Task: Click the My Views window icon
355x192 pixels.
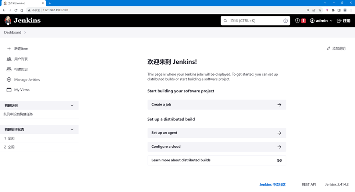Action: (x=9, y=90)
